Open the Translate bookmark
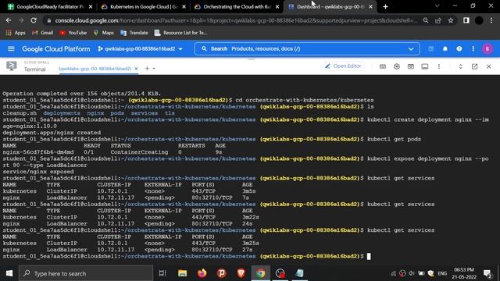500x281 pixels. coord(134,33)
